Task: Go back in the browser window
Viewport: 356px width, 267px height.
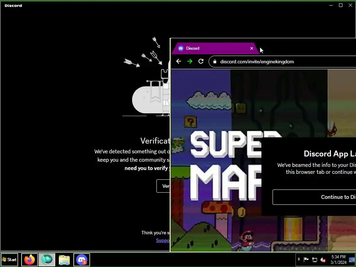Action: (179, 61)
